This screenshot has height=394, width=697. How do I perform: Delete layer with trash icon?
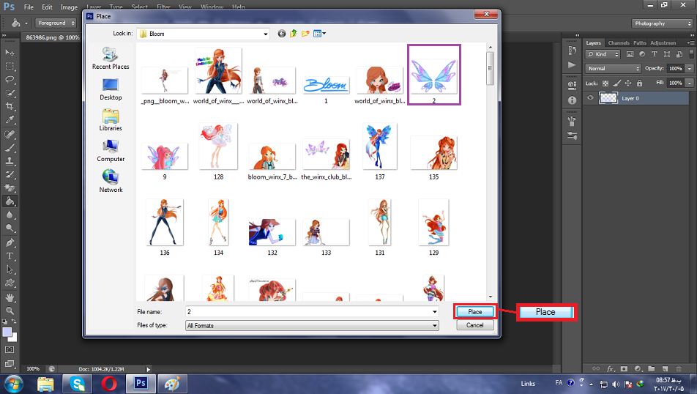pos(679,368)
